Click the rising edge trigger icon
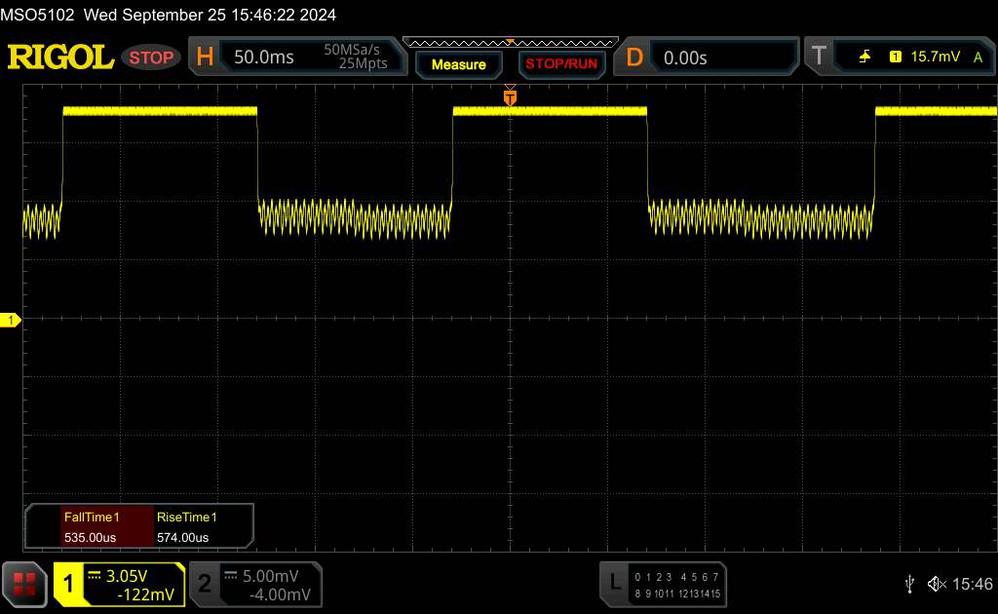 864,58
